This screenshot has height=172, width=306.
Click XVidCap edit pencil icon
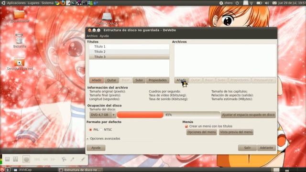pyautogui.click(x=83, y=159)
